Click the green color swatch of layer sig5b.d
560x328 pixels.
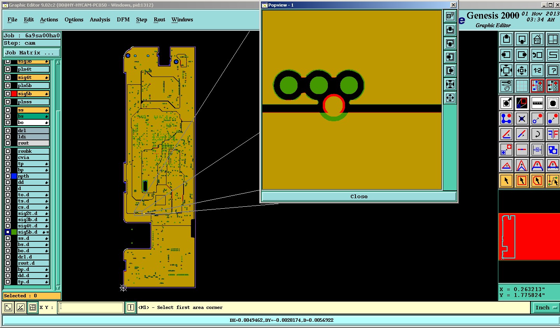[x=14, y=232]
